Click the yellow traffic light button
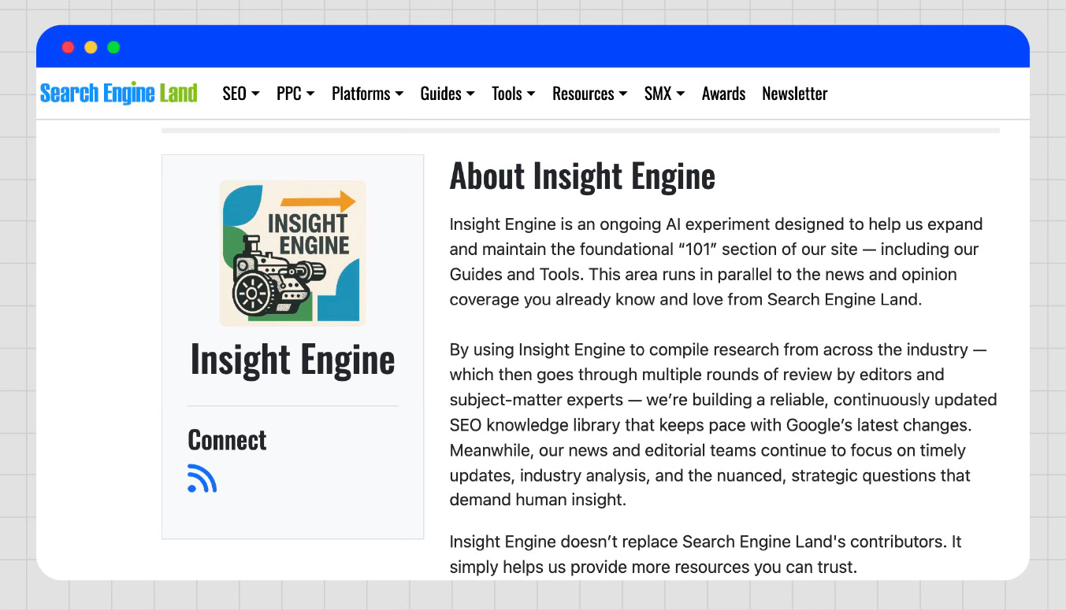The width and height of the screenshot is (1066, 610). pos(91,46)
